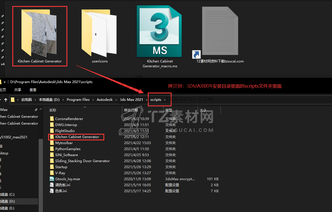The height and width of the screenshot is (212, 332).
Task: Select PythonSamples folder icon
Action: (x=52, y=149)
